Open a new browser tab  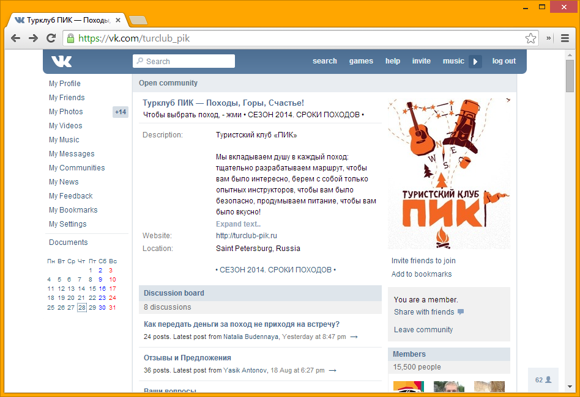click(x=138, y=20)
